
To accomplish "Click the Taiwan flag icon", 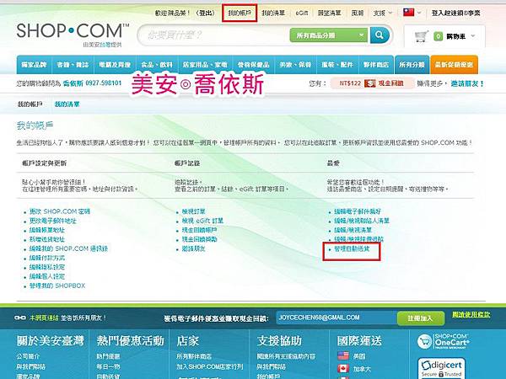I will click(408, 13).
